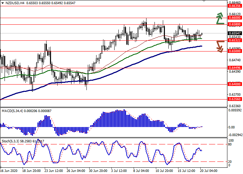Click the small triangle before NZDUSD,H4 title
This screenshot has height=174, width=243.
[x=2, y=2]
